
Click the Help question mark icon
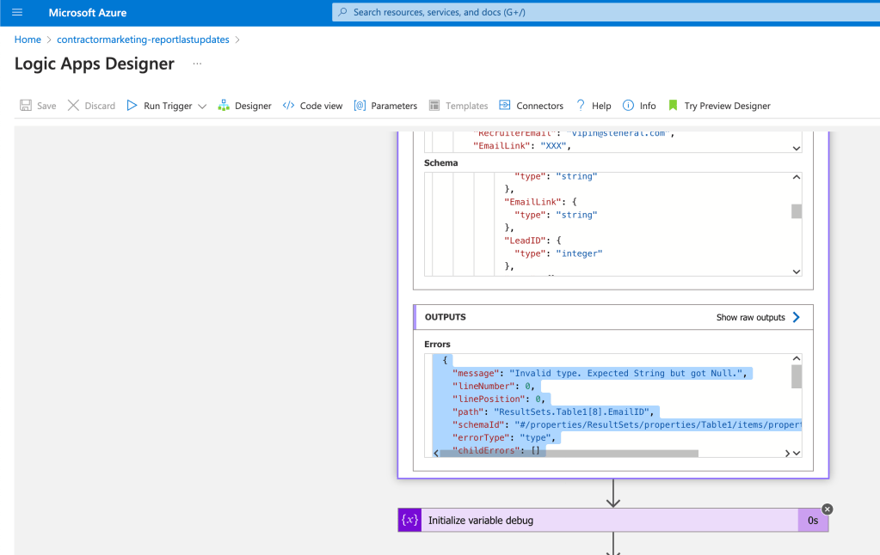[x=581, y=106]
